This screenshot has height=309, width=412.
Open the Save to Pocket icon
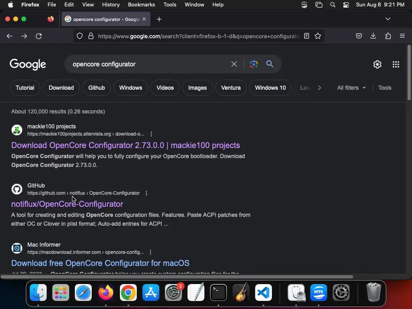[358, 36]
